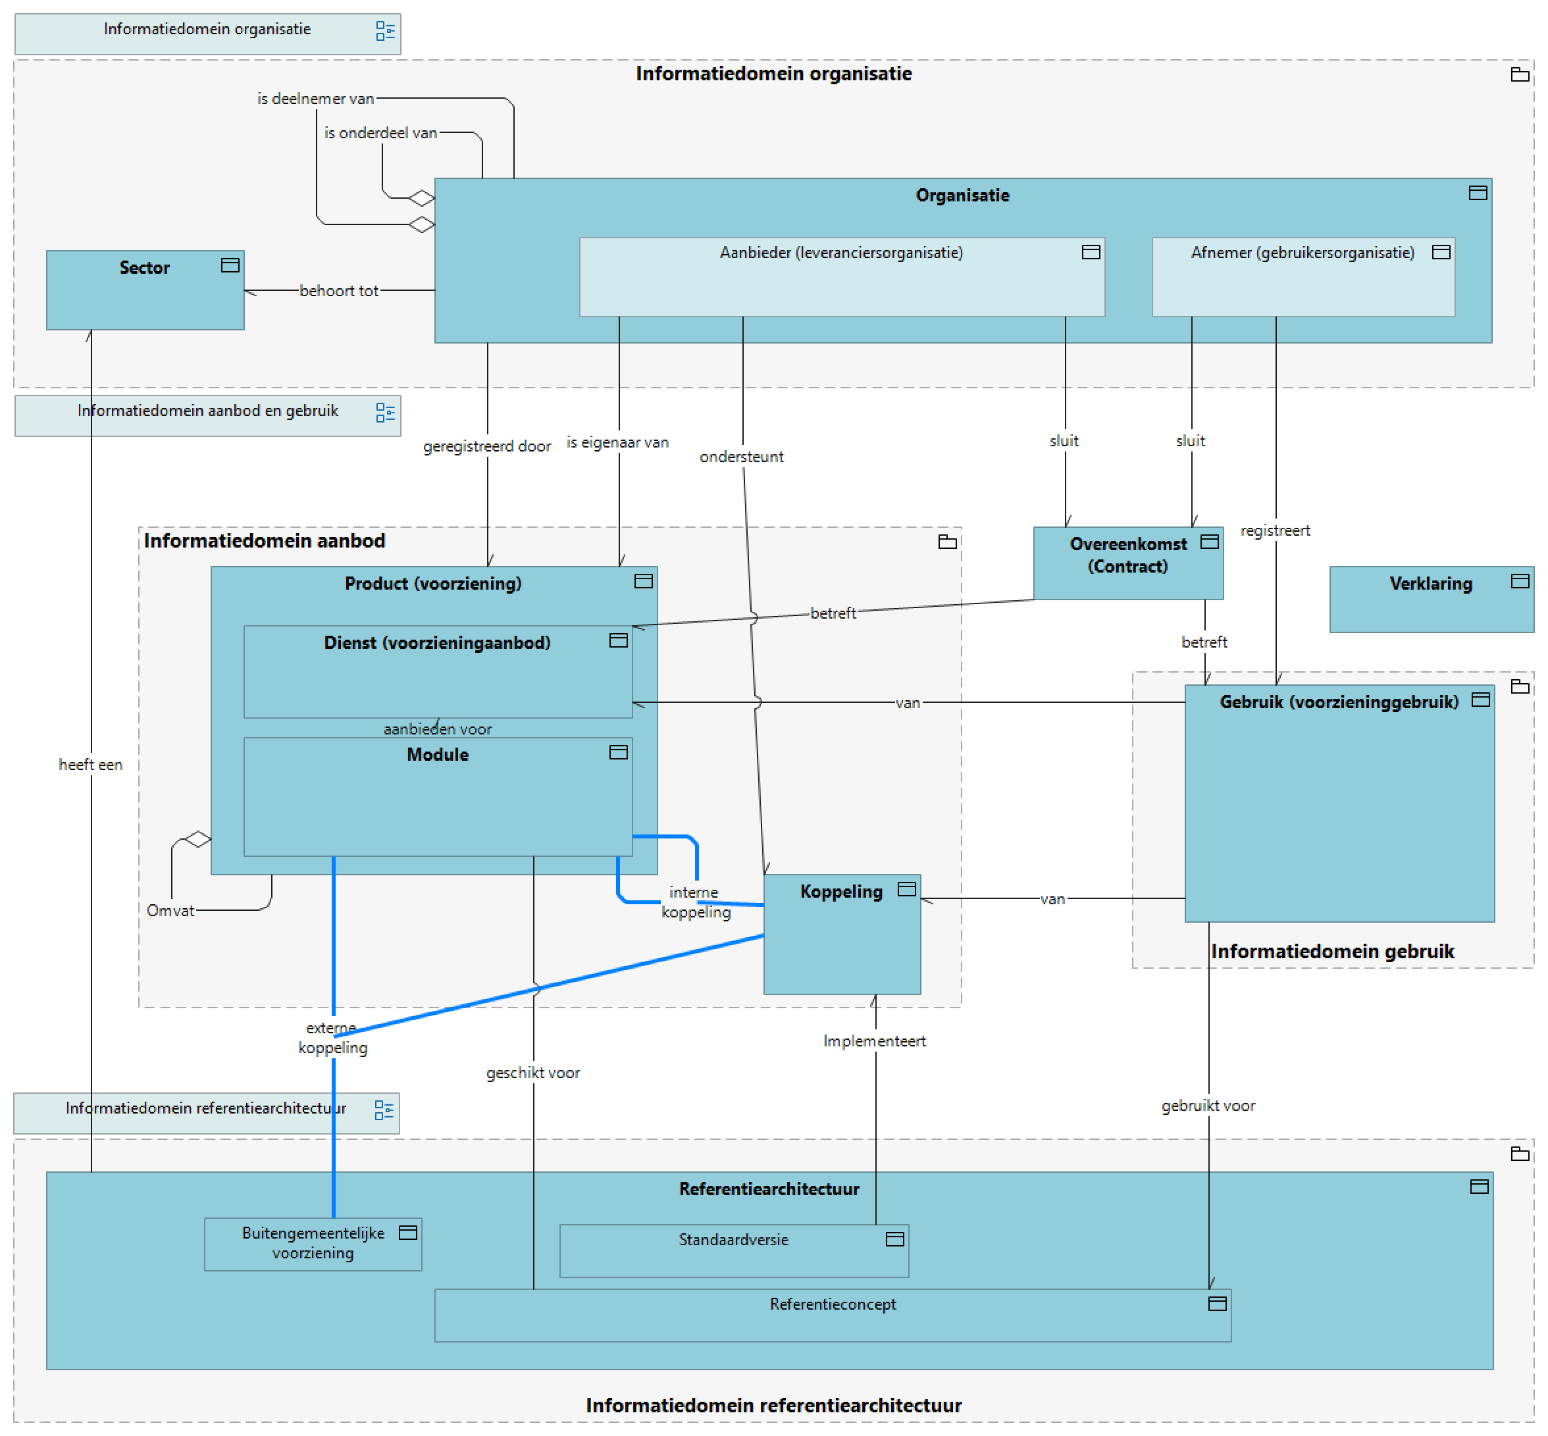Click the object icon on Aanbieder (leveranciersorganisatie)
1548x1436 pixels.
coord(1091,252)
